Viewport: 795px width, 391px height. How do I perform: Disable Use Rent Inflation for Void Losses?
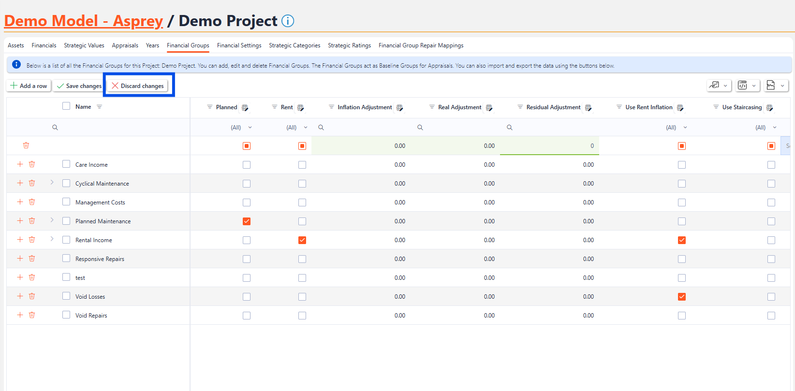point(682,297)
